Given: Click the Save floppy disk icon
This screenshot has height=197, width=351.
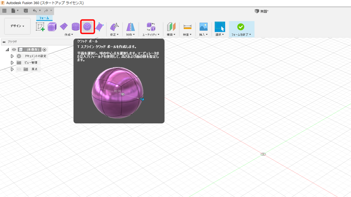Looking at the screenshot, I should coord(26,11).
